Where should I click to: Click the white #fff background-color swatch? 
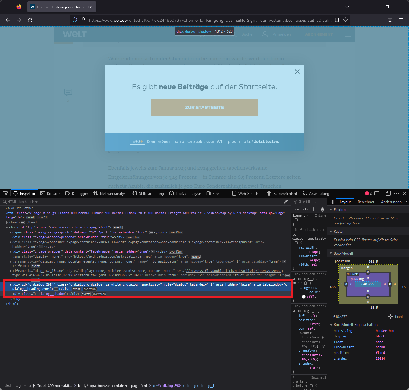303,296
